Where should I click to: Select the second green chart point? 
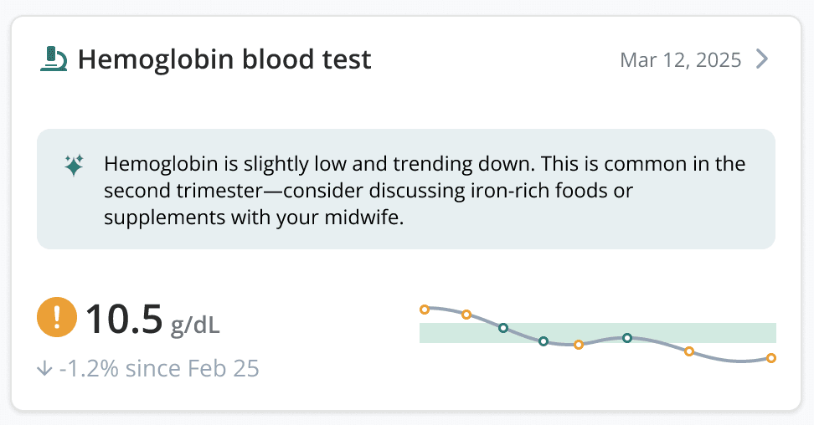coord(544,341)
